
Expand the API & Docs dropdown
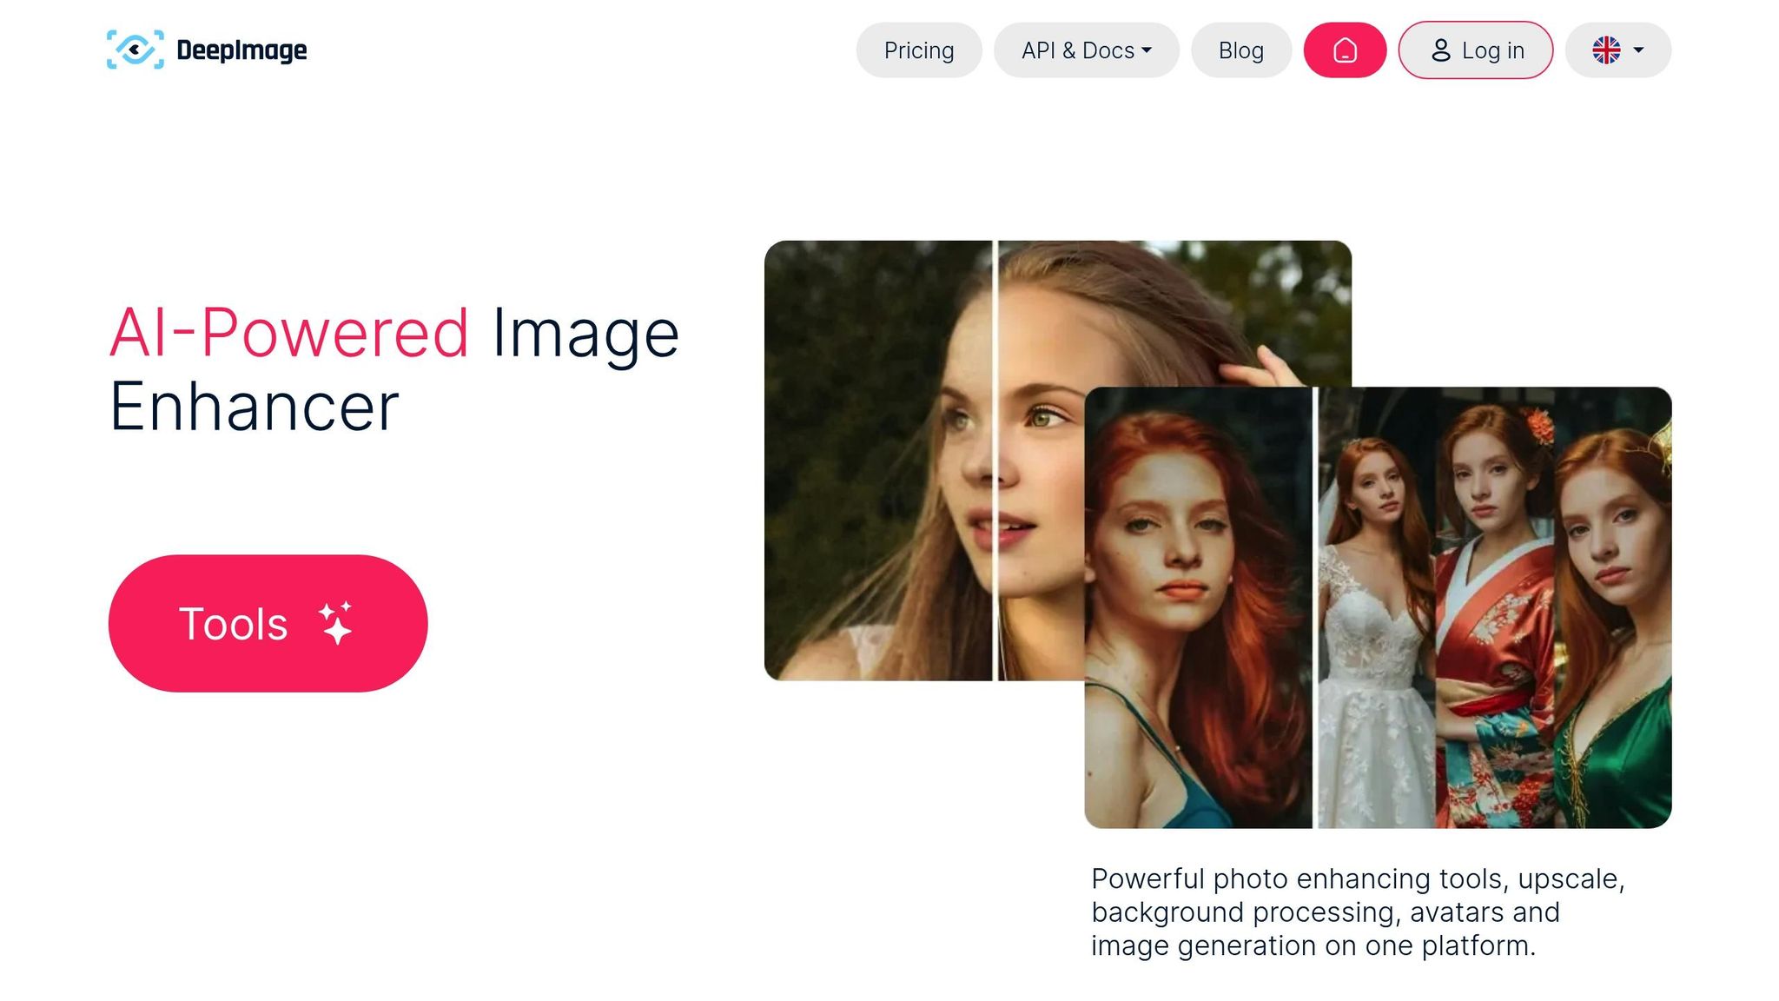1086,50
